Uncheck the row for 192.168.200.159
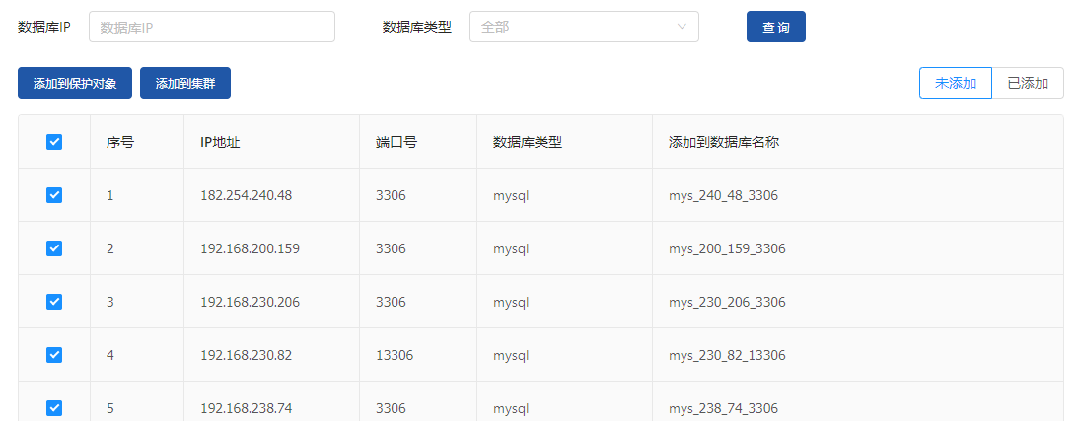Screen dimensions: 1080x421 [54, 248]
